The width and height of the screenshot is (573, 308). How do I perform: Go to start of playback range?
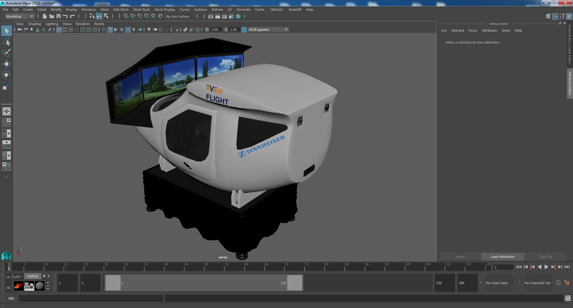[x=519, y=267]
